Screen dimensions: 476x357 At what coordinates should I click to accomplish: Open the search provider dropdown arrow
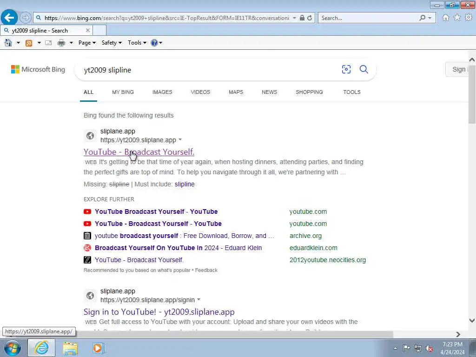pos(430,18)
